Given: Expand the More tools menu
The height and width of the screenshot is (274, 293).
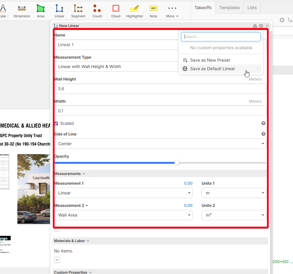Looking at the screenshot, I should click(x=172, y=11).
